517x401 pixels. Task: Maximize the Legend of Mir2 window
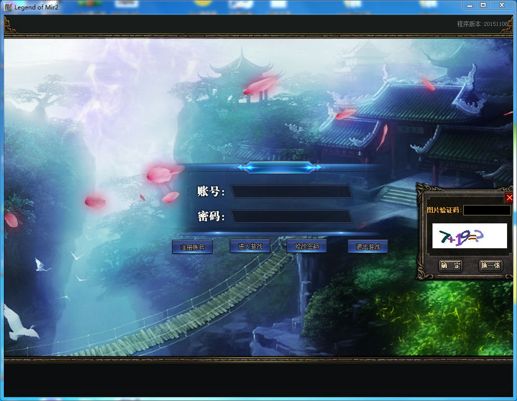click(483, 5)
